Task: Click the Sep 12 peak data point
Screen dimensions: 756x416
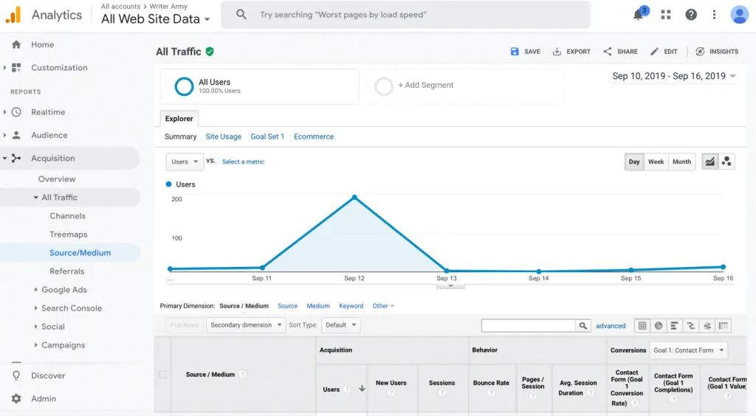Action: pyautogui.click(x=354, y=197)
